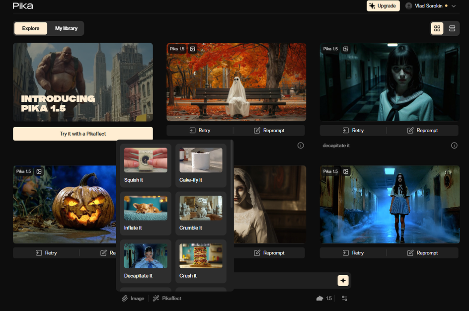
Task: Click the Pika logo
Action: [x=23, y=5]
